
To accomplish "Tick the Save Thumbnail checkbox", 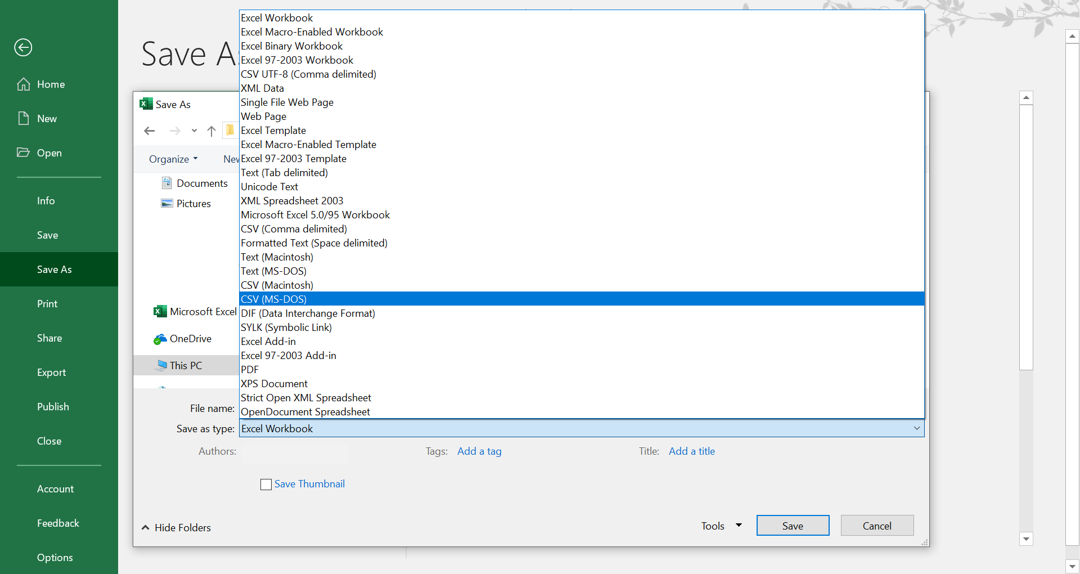I will point(266,485).
